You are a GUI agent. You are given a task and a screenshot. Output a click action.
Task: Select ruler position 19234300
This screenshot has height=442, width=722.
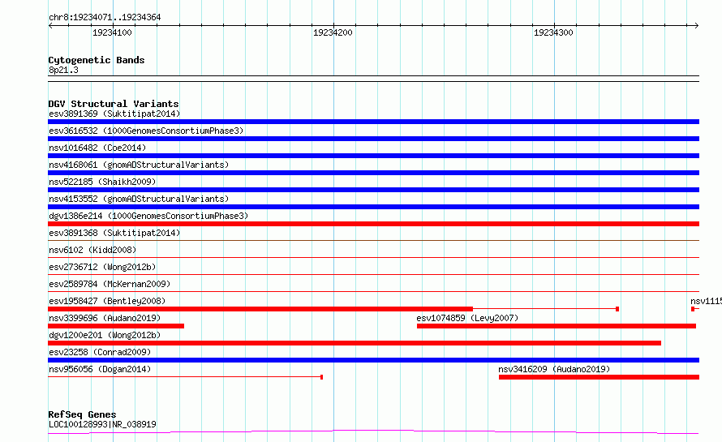coord(553,32)
